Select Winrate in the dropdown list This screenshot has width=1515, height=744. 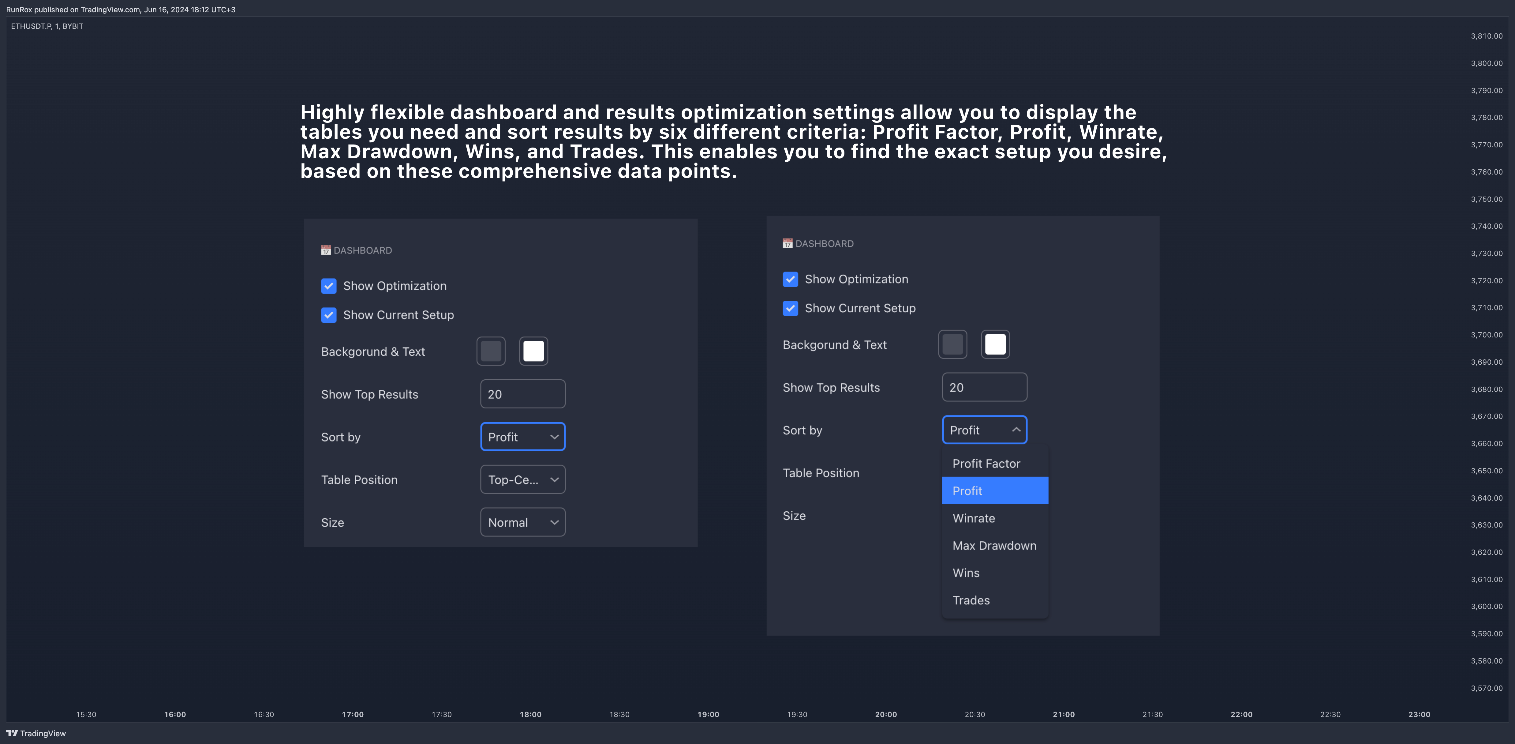974,518
